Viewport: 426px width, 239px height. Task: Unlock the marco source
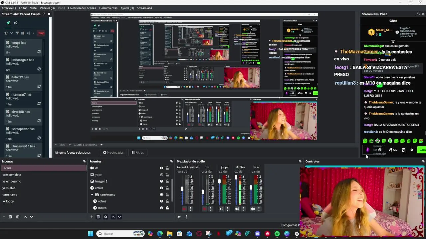point(167,208)
